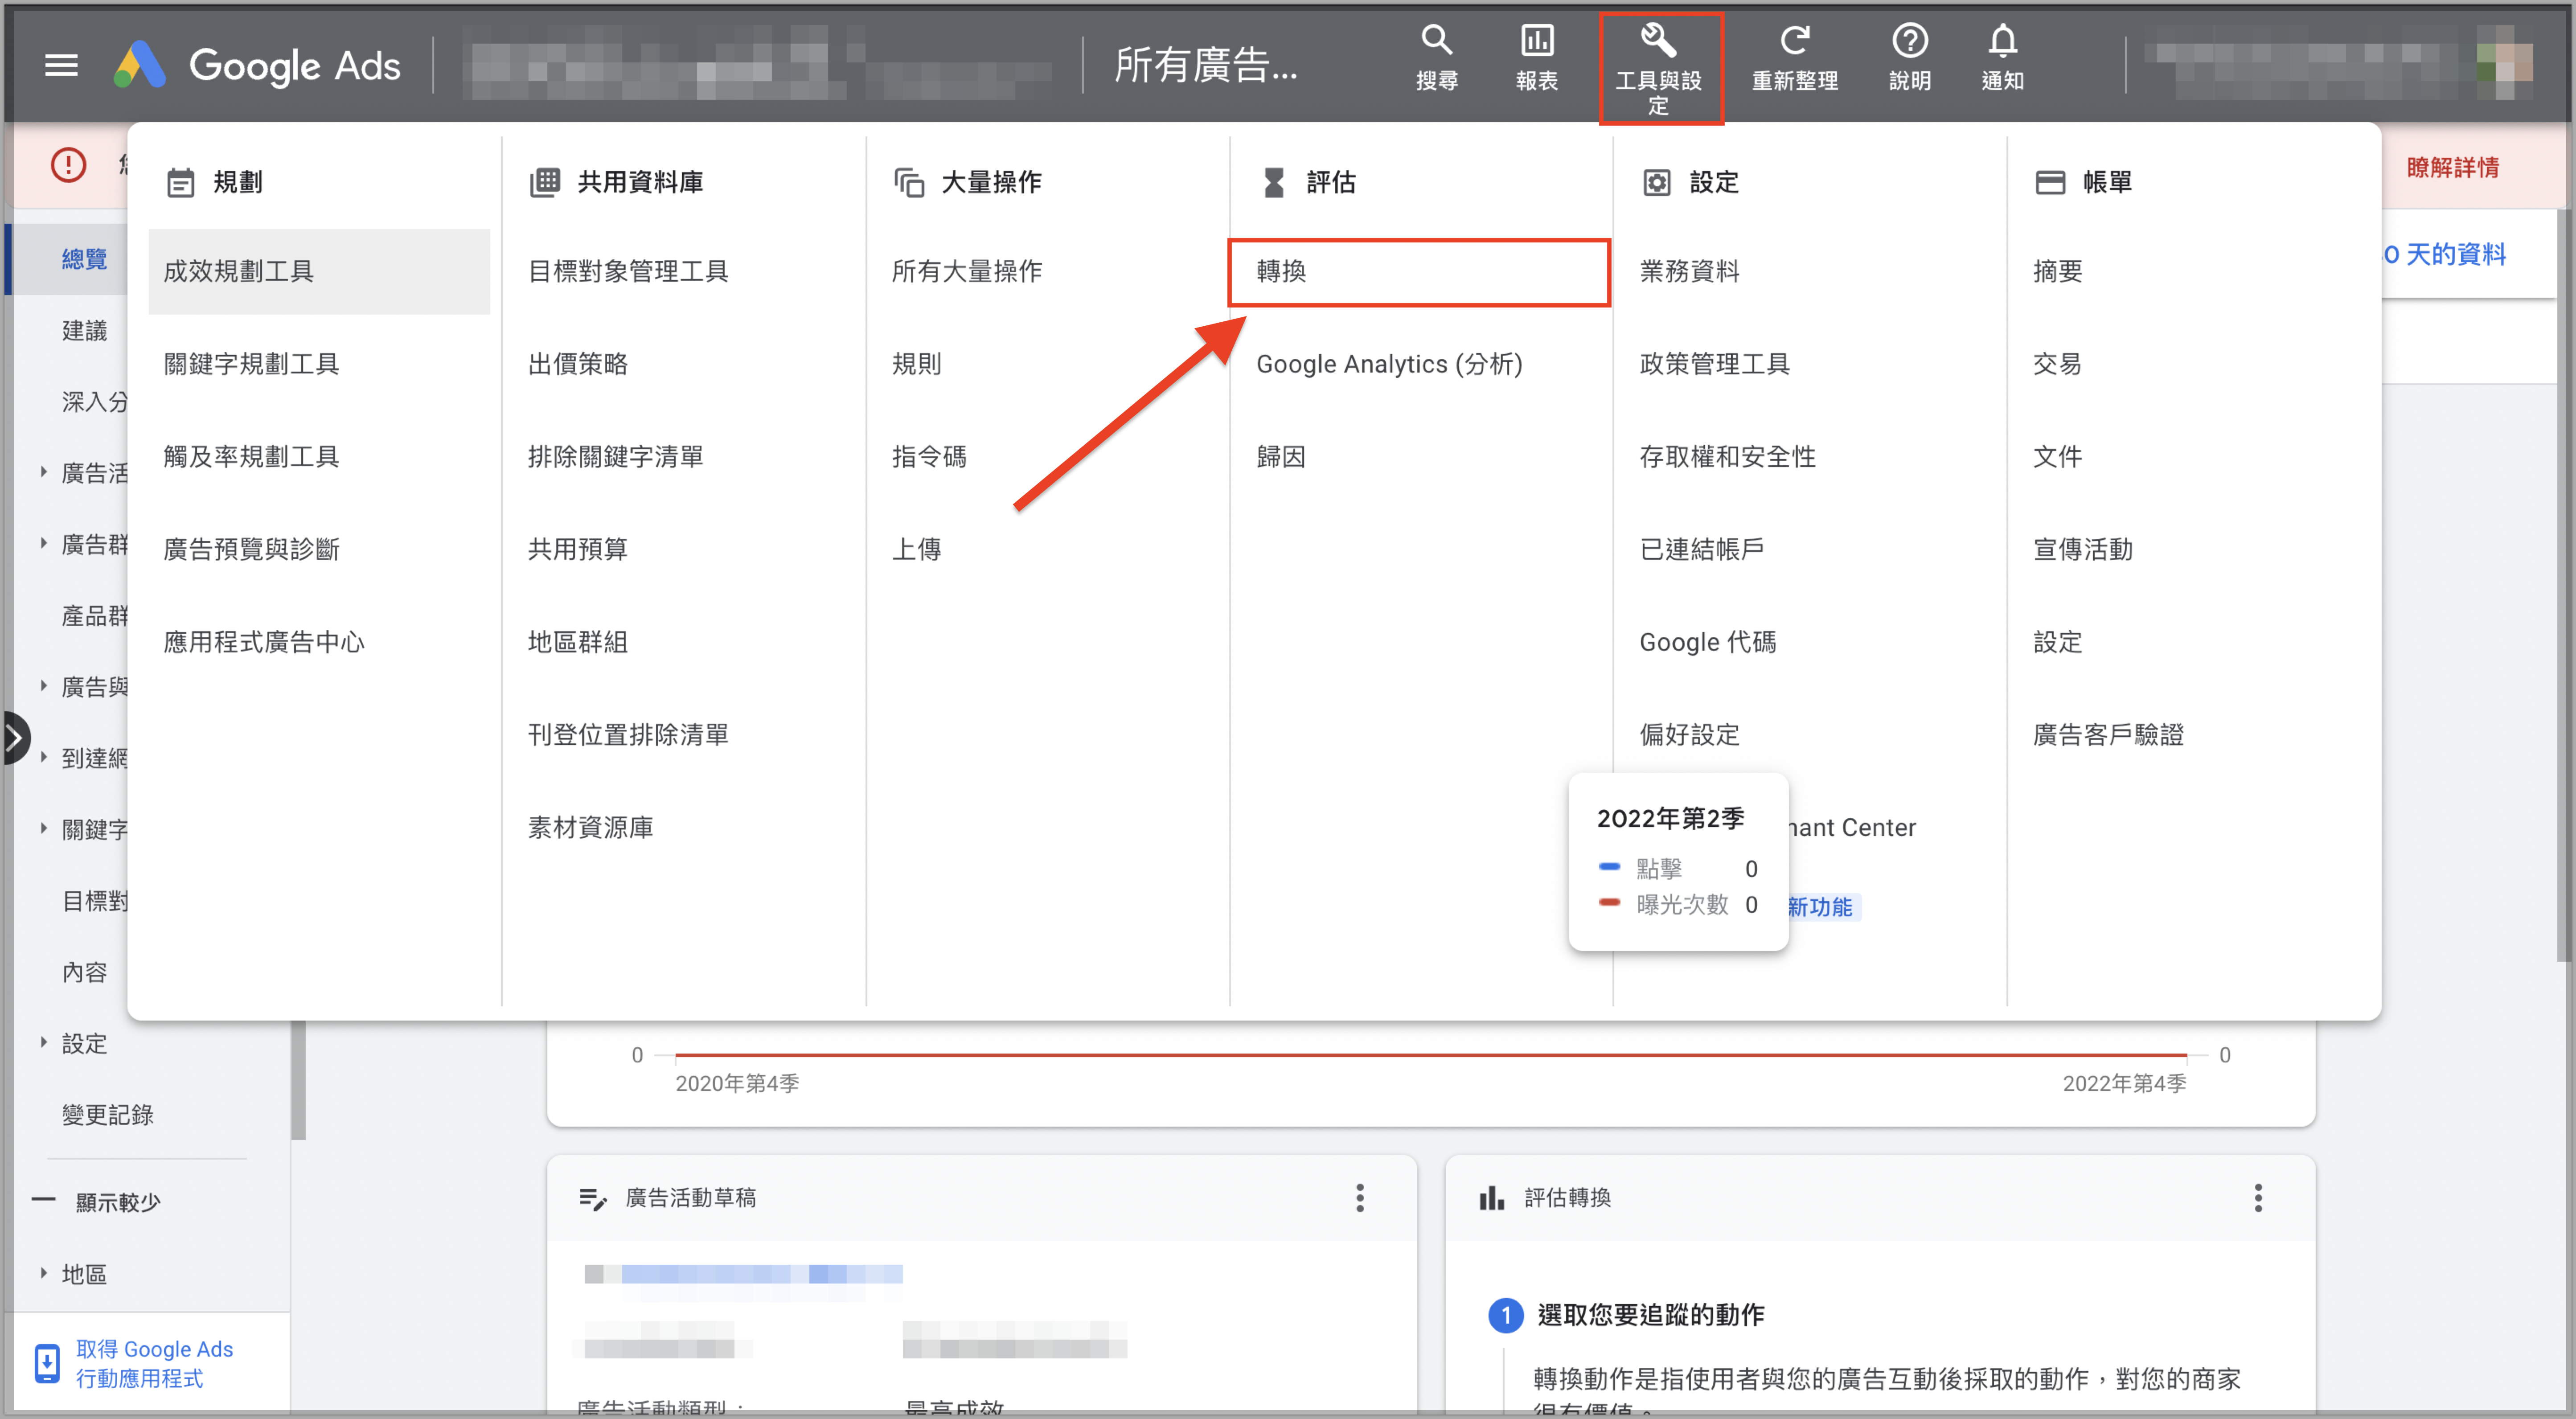Viewport: 2576px width, 1419px height.
Task: Click the 廣告活動草稿 draft pencil icon
Action: click(593, 1198)
